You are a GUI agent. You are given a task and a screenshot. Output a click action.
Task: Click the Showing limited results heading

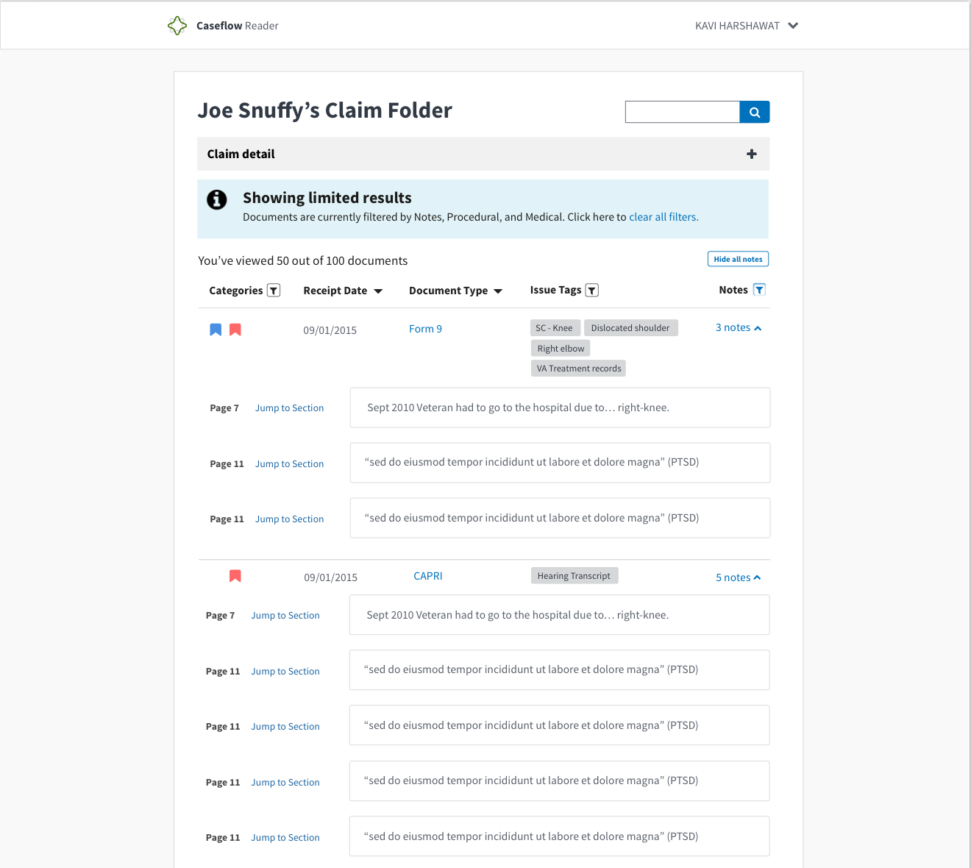click(x=327, y=198)
